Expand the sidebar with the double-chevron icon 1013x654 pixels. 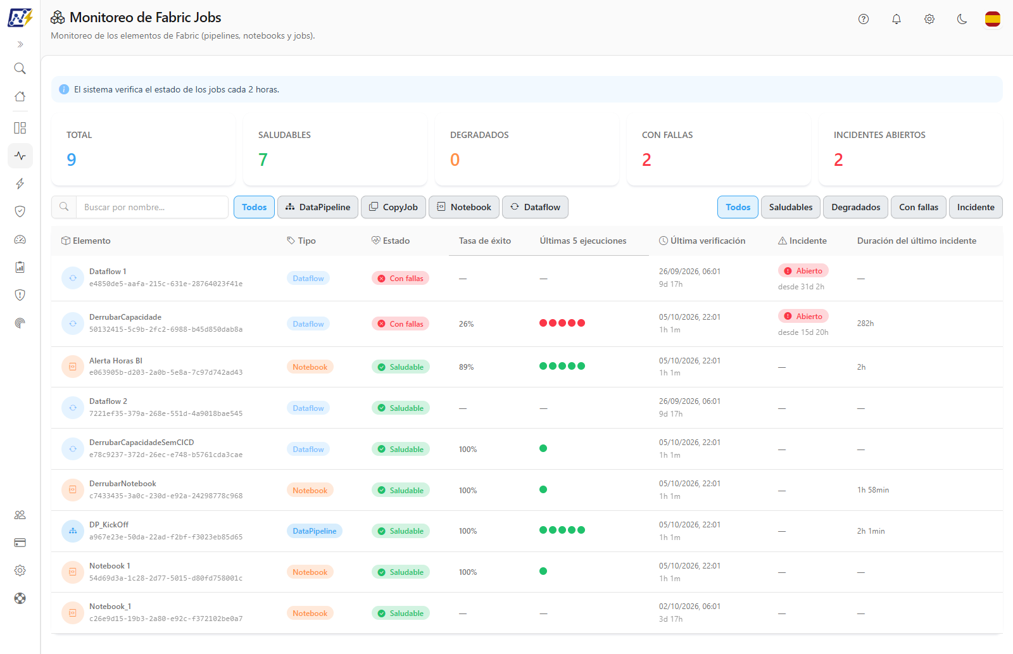[x=20, y=44]
